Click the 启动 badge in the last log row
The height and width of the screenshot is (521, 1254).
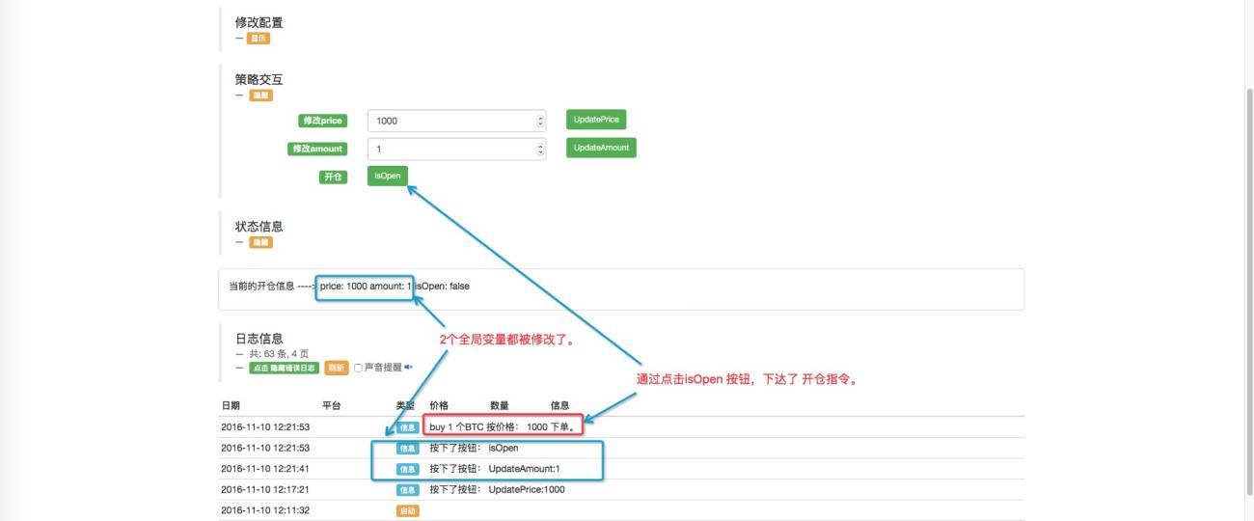click(x=408, y=510)
